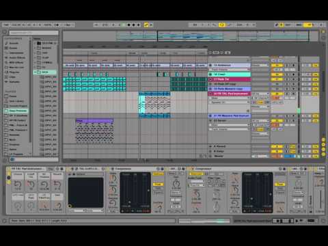
Task: Adjust first macro knob in instrument rack
Action: click(x=18, y=184)
